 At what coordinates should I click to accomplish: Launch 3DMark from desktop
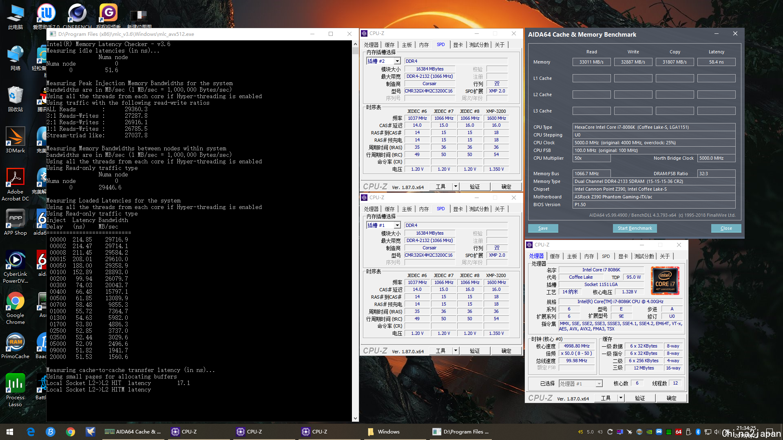[x=15, y=140]
